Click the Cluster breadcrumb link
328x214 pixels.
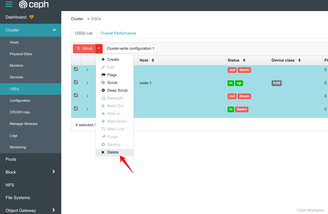77,19
